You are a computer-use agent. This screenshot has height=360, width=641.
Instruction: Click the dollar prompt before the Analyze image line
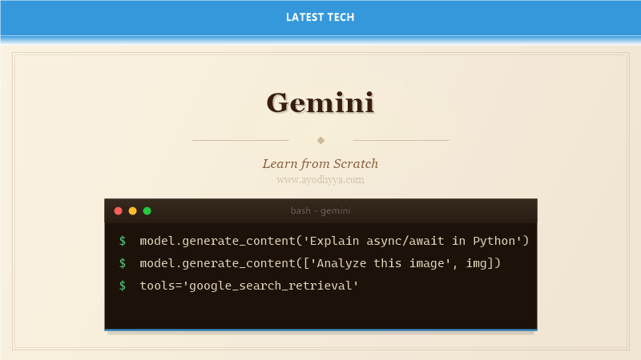123,263
